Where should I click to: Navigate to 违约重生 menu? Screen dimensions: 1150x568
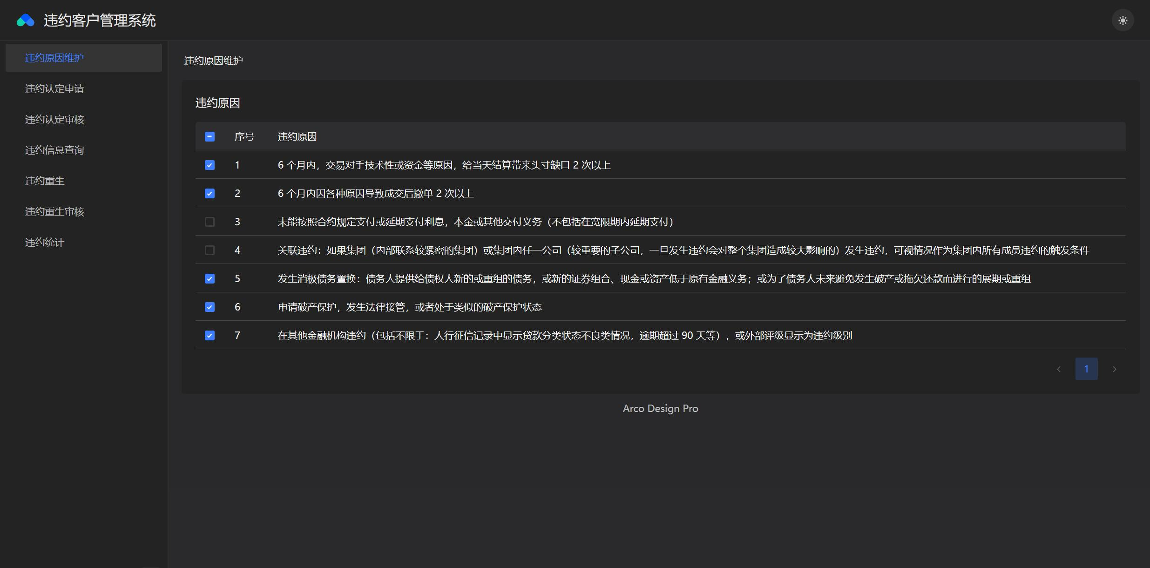[45, 181]
